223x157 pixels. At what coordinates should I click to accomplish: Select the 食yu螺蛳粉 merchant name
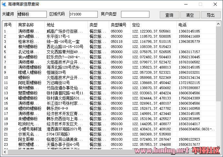[28, 57]
